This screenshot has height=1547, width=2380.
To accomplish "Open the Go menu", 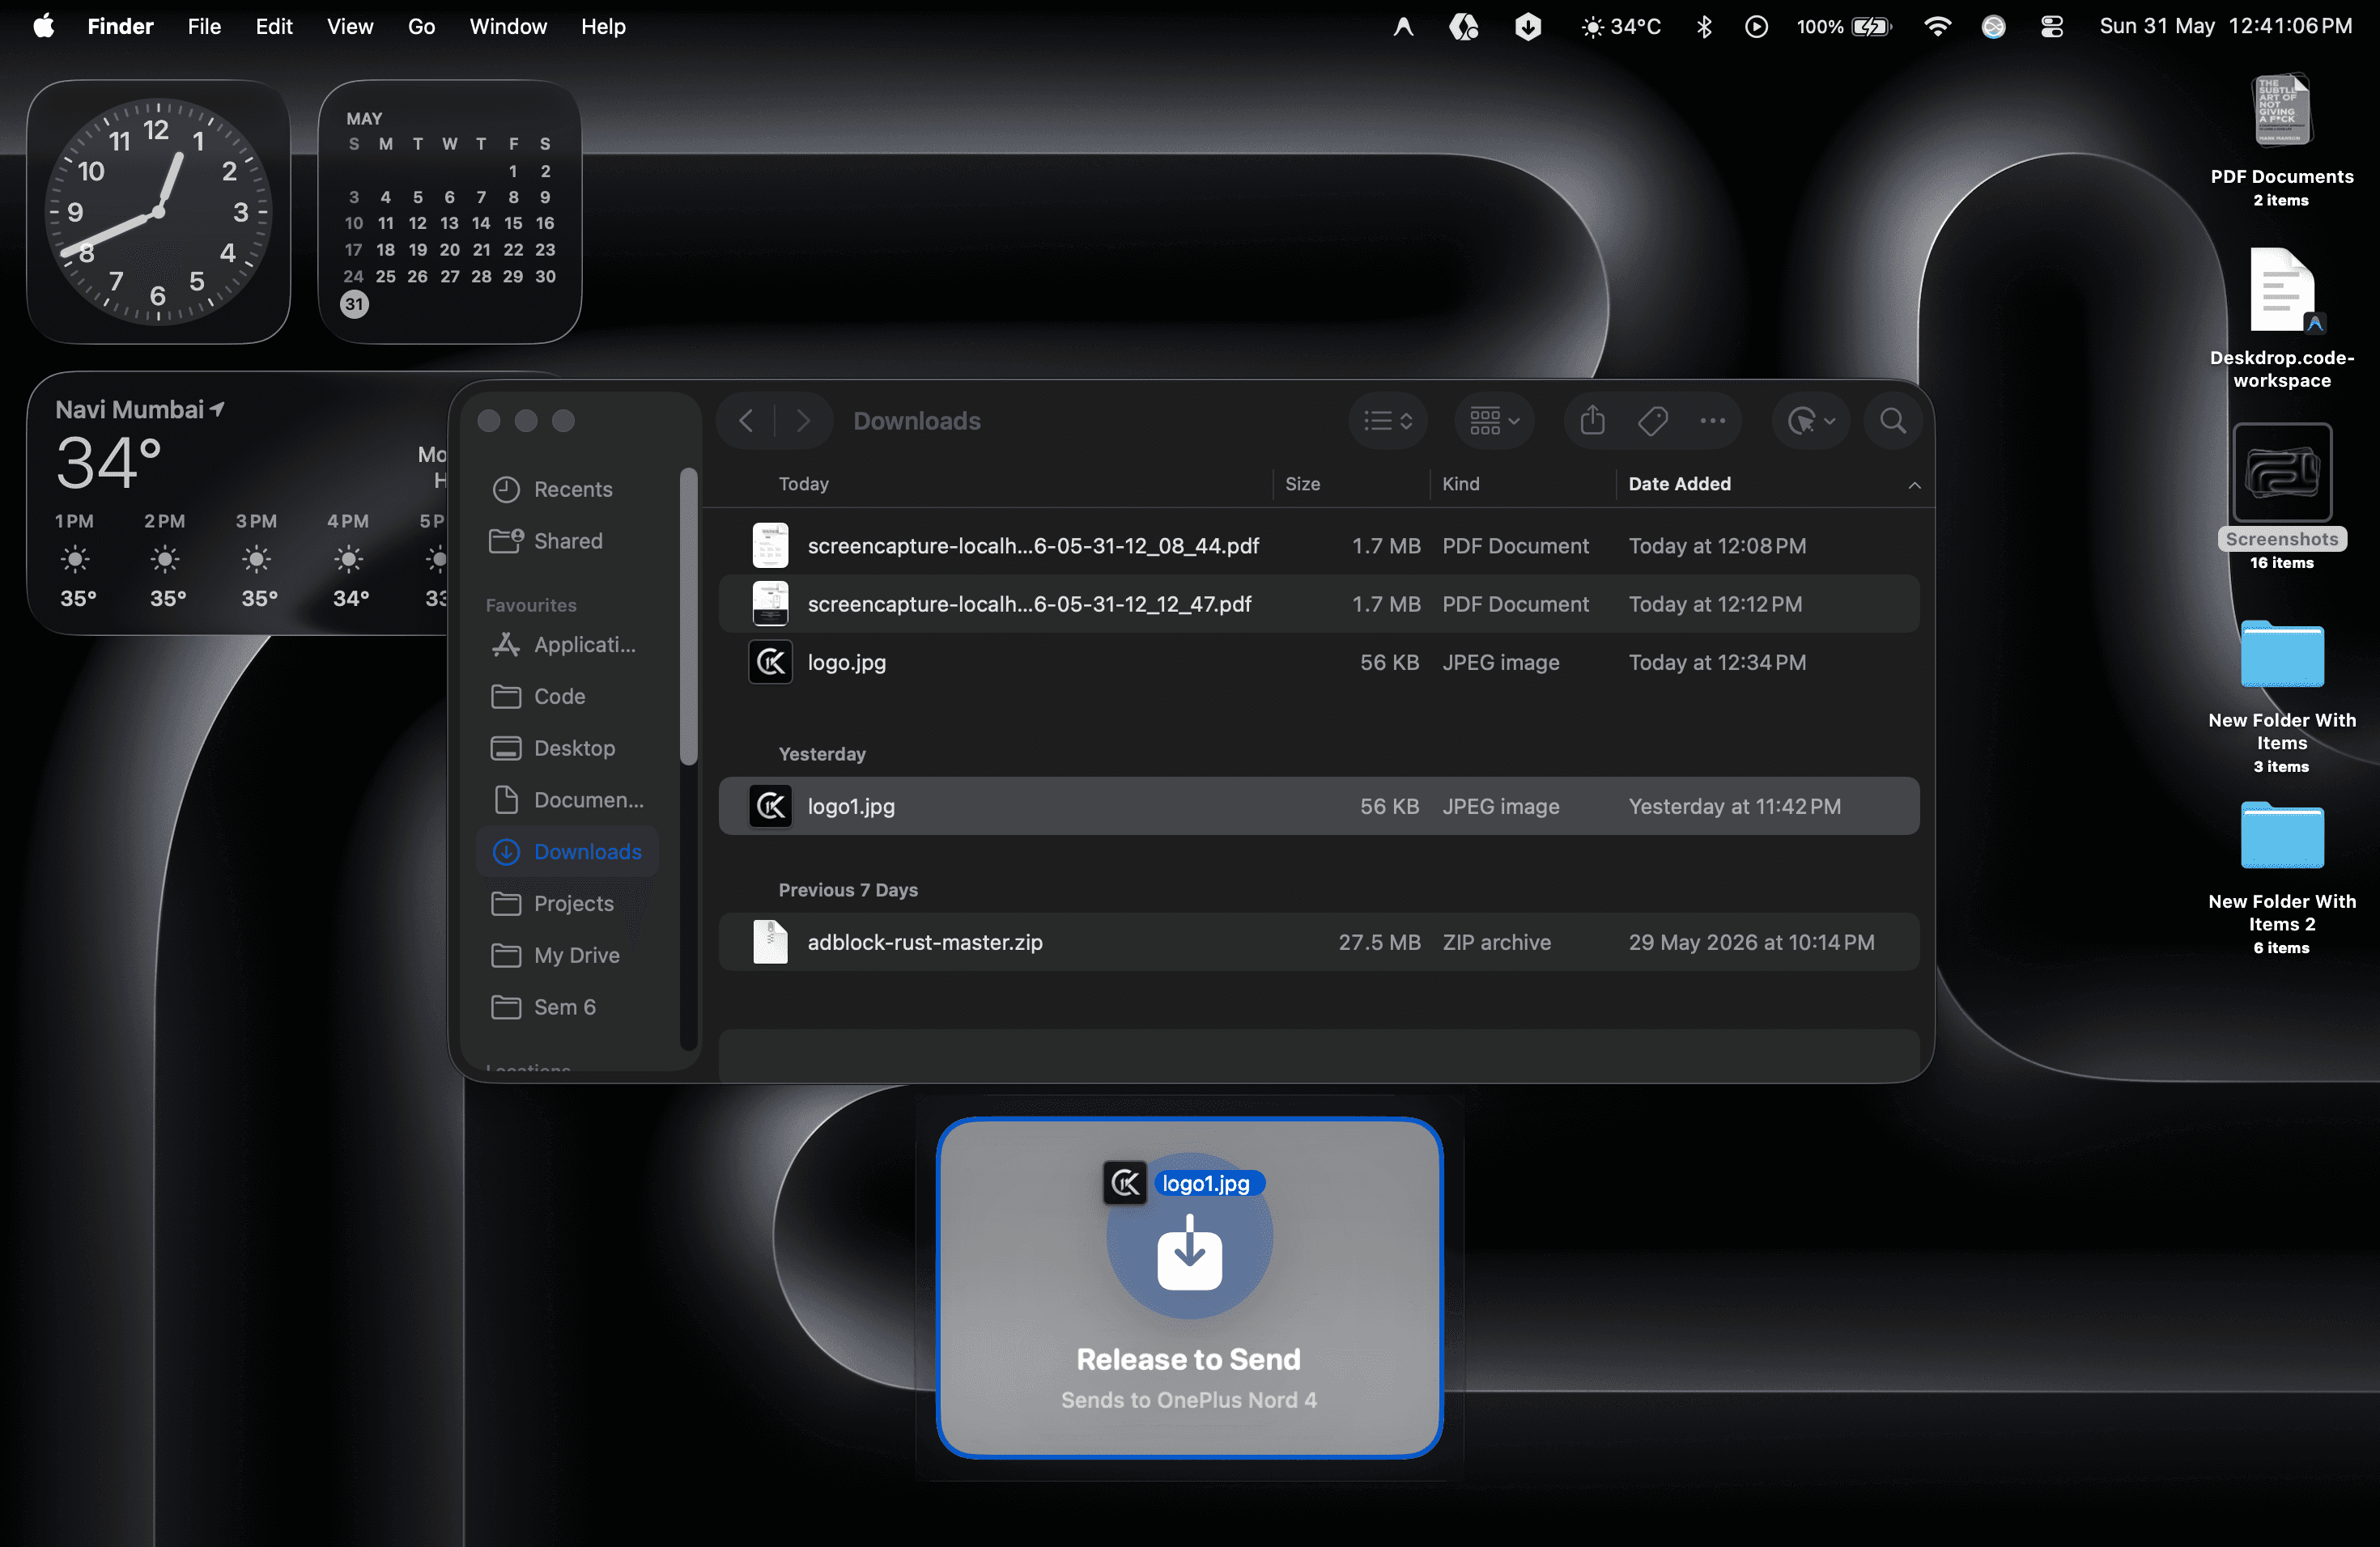I will pyautogui.click(x=421, y=27).
